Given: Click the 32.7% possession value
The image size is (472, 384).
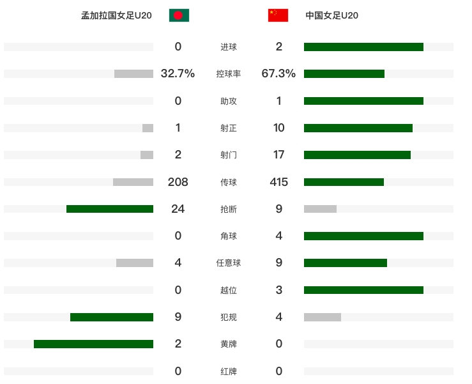Looking at the screenshot, I should (178, 73).
